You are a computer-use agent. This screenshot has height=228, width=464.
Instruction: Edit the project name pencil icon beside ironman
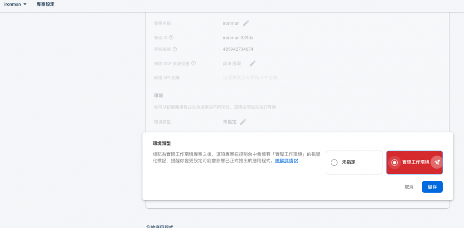(x=246, y=23)
